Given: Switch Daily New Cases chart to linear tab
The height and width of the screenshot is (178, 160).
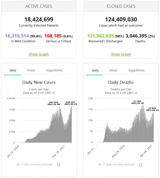Looking at the screenshot, I should pos(31,70).
